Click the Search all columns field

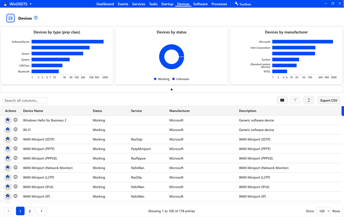tap(25, 100)
